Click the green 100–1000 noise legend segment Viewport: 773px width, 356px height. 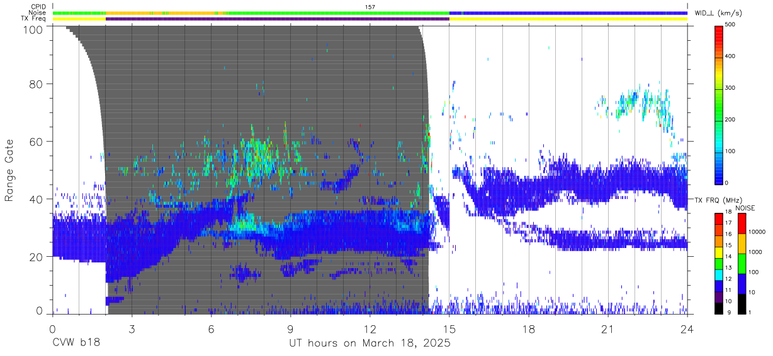click(743, 262)
